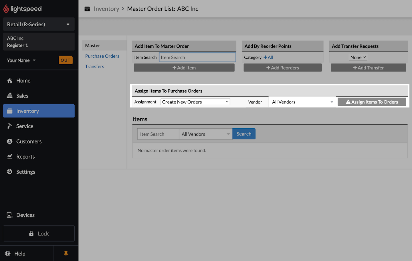Click the Add Transfer button

click(x=369, y=68)
